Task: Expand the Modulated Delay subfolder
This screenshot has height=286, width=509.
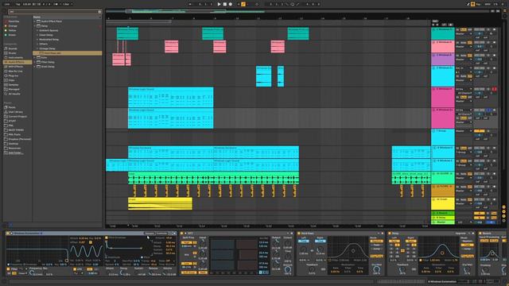Action: [37, 40]
